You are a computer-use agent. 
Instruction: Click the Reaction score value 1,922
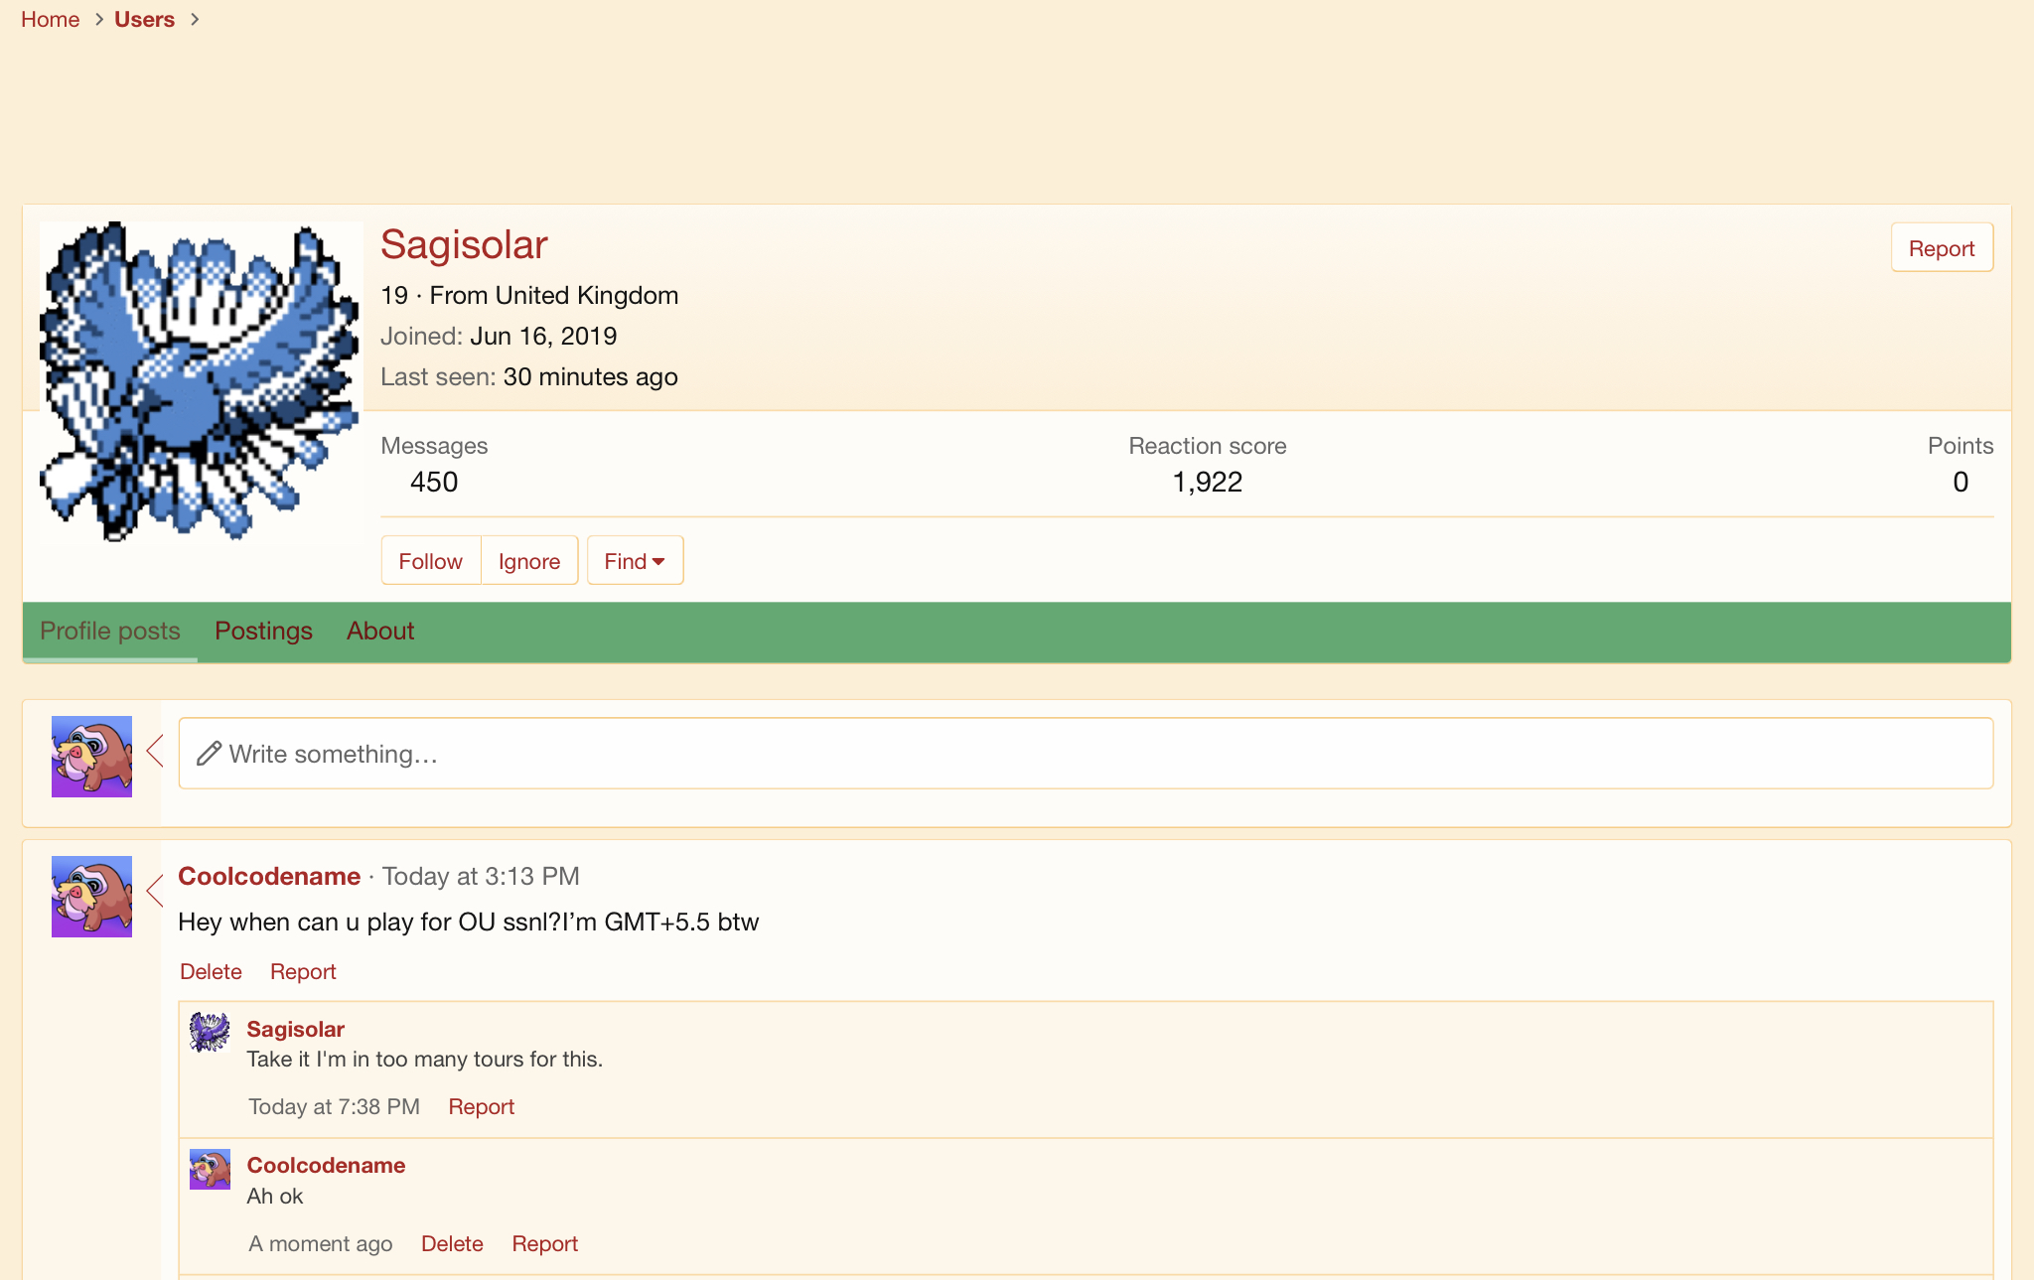[x=1208, y=482]
